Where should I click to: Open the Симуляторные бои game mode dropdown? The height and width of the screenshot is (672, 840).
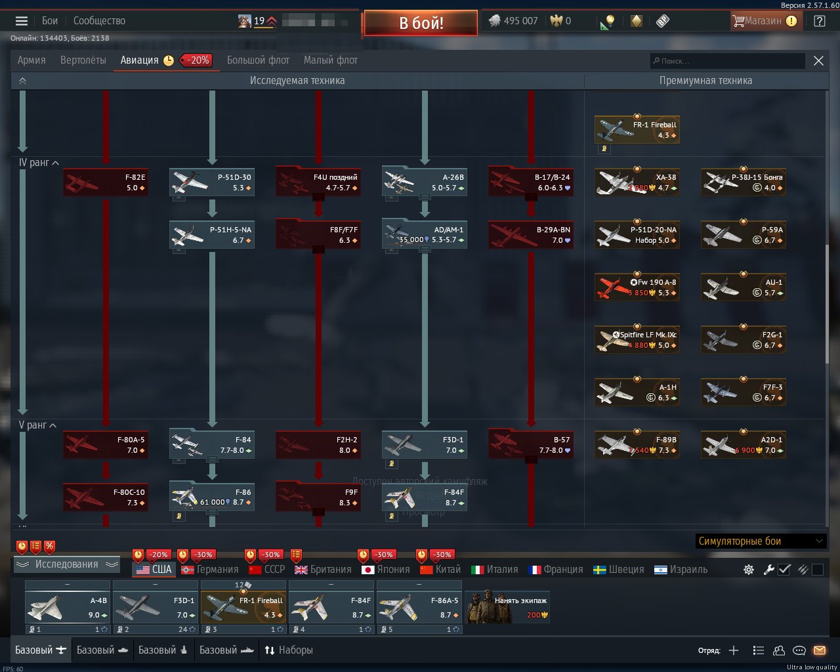760,541
